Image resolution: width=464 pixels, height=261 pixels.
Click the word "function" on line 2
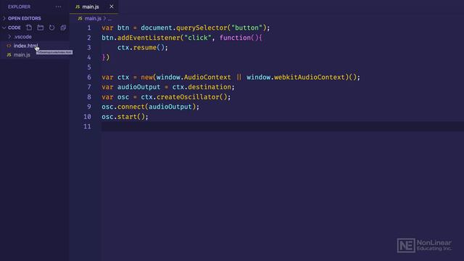235,38
